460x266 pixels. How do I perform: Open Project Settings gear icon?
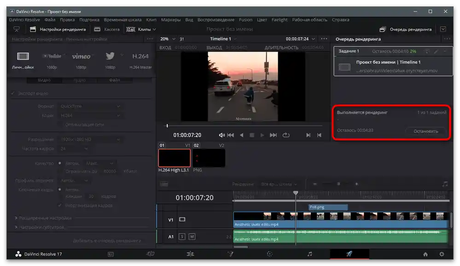pyautogui.click(x=442, y=254)
